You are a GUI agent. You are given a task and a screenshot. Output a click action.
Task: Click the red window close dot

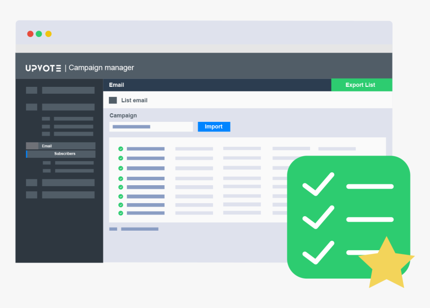pos(30,34)
